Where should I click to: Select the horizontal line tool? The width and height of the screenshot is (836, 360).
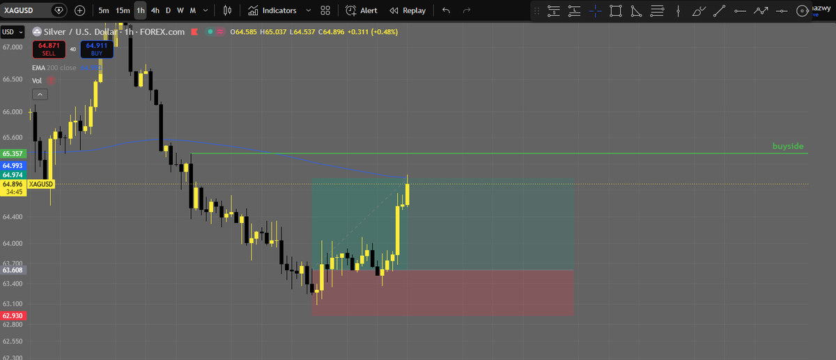click(x=782, y=10)
